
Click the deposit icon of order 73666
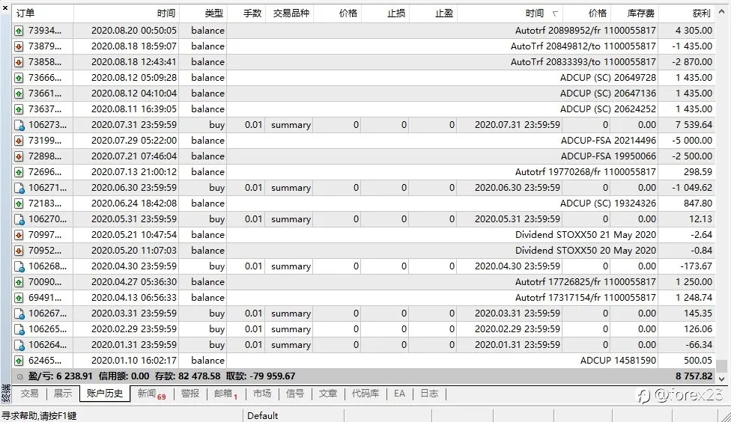tap(19, 78)
